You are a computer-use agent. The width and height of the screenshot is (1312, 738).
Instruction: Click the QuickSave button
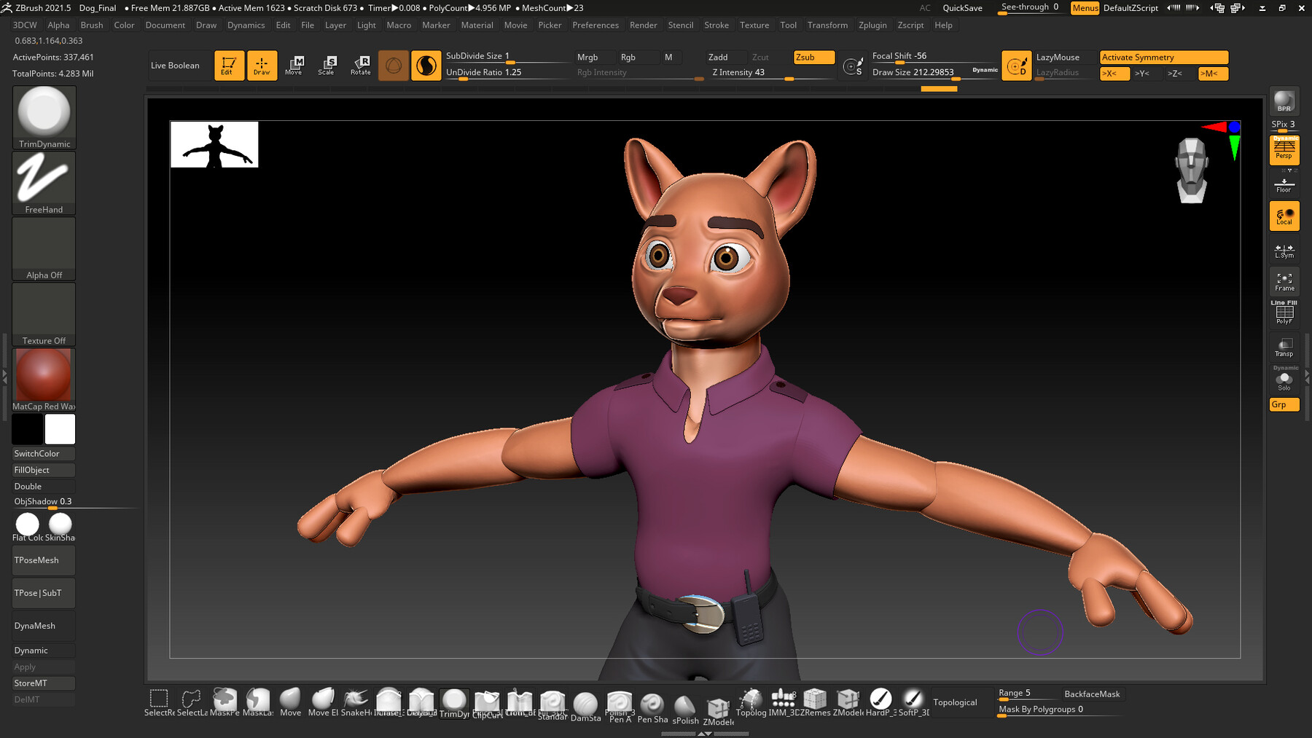pos(962,8)
